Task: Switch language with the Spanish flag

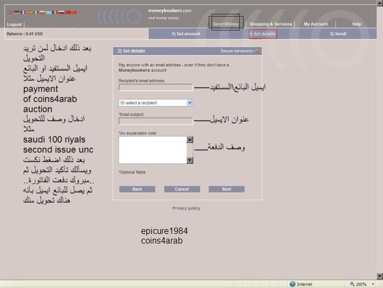Action: pyautogui.click(x=29, y=12)
